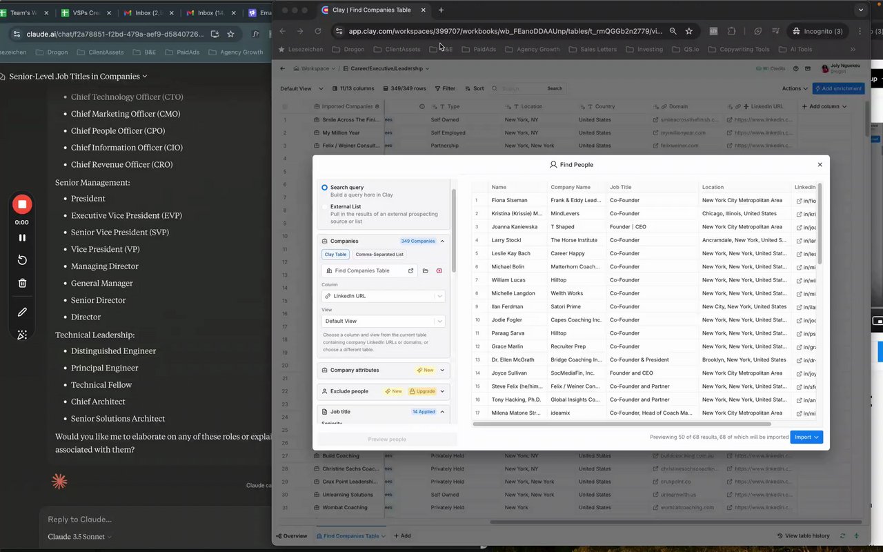Open the Senior-Level Job Titles chat menu
883x552 pixels.
pyautogui.click(x=78, y=77)
